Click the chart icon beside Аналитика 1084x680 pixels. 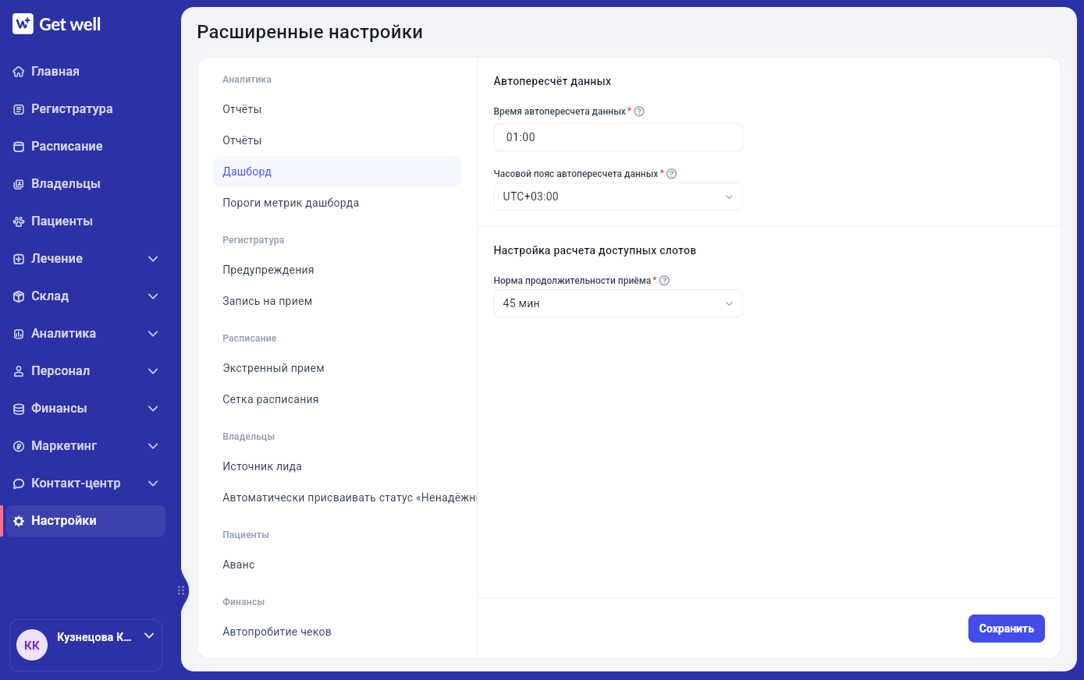tap(19, 334)
